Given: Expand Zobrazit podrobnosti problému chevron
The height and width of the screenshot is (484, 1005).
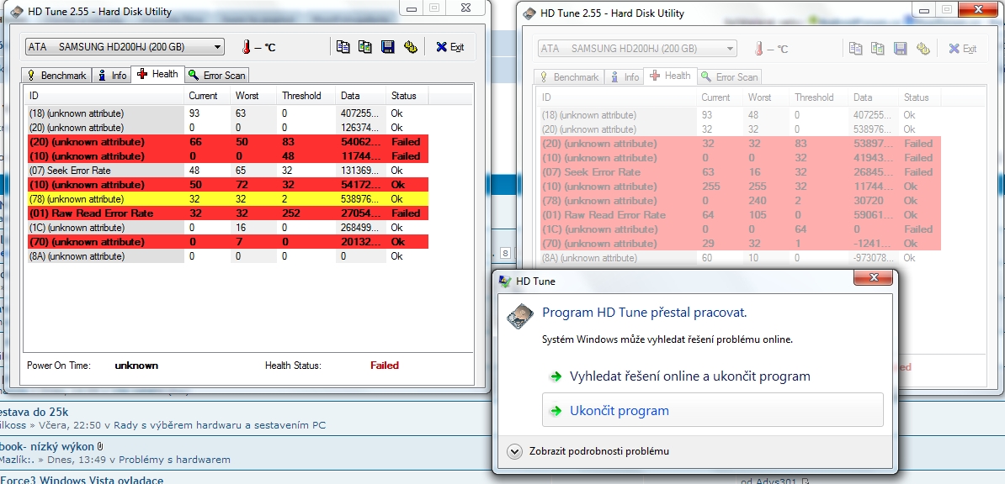Looking at the screenshot, I should click(514, 451).
